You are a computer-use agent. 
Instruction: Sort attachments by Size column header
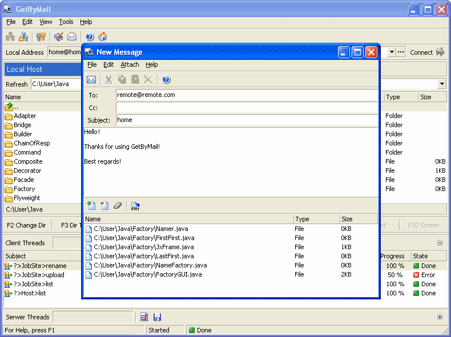tap(359, 219)
